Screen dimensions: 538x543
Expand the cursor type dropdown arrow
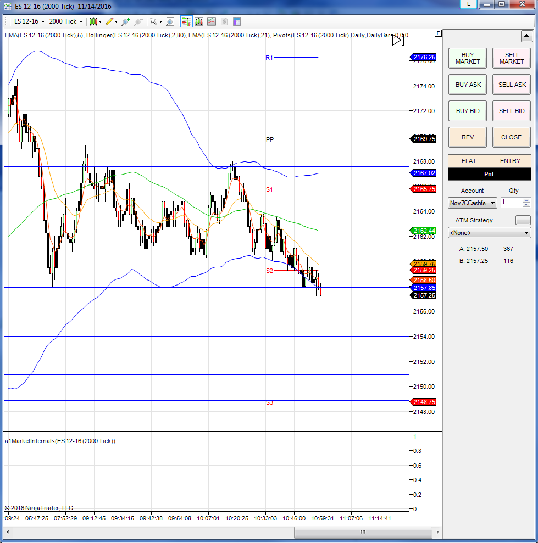click(160, 22)
